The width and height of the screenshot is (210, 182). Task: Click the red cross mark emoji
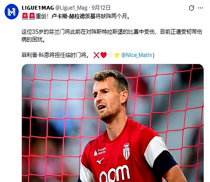click(x=96, y=55)
